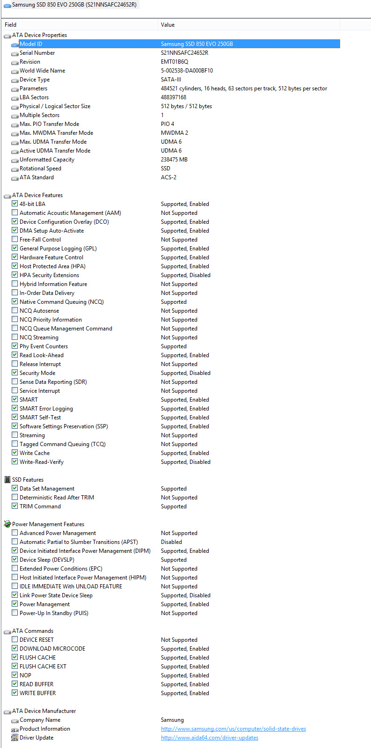Click value 5-002538-DA000BF10
The width and height of the screenshot is (371, 748).
pyautogui.click(x=187, y=71)
